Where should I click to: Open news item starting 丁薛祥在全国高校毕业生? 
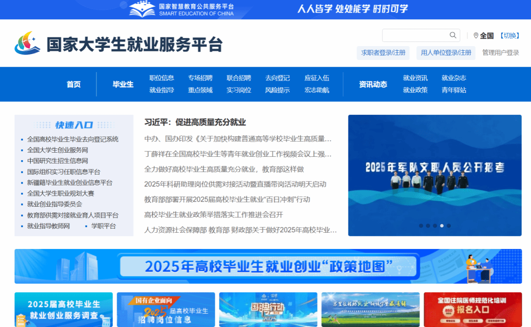pyautogui.click(x=238, y=154)
